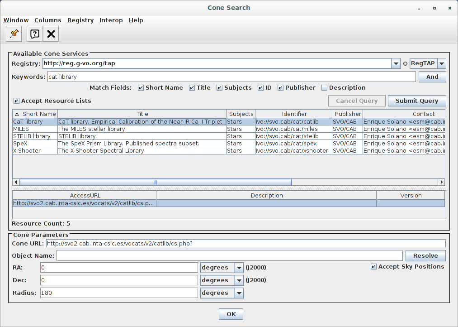Click the small circular registry status indicator
This screenshot has height=327, width=458.
pyautogui.click(x=405, y=63)
